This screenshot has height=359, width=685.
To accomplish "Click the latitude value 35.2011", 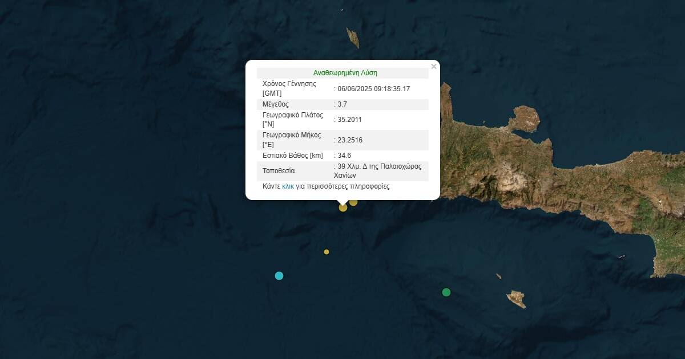I will pos(350,120).
